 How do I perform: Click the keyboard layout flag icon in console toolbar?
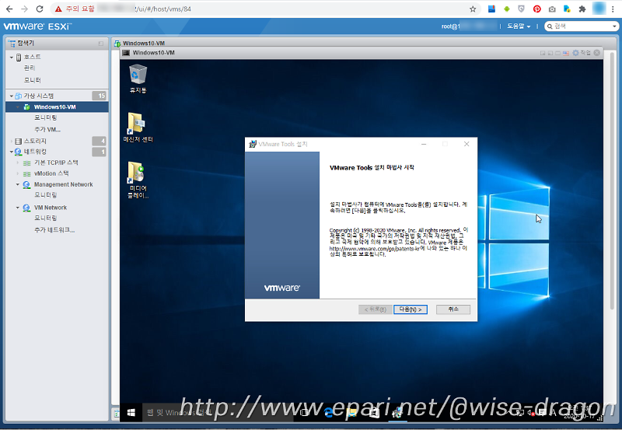coord(566,53)
